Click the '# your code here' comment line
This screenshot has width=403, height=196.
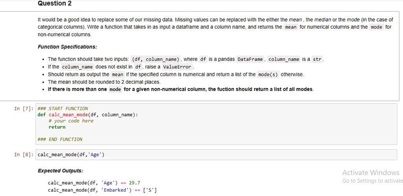(x=71, y=121)
